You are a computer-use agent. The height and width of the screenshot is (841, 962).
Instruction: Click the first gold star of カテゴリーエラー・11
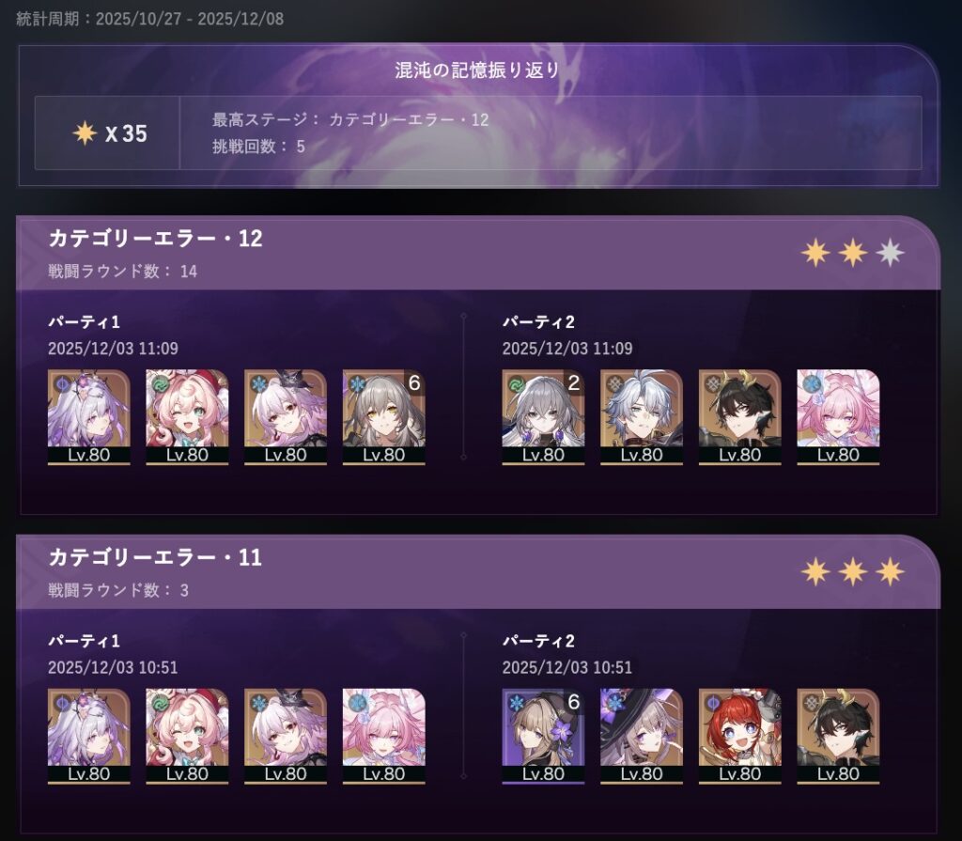pos(815,571)
